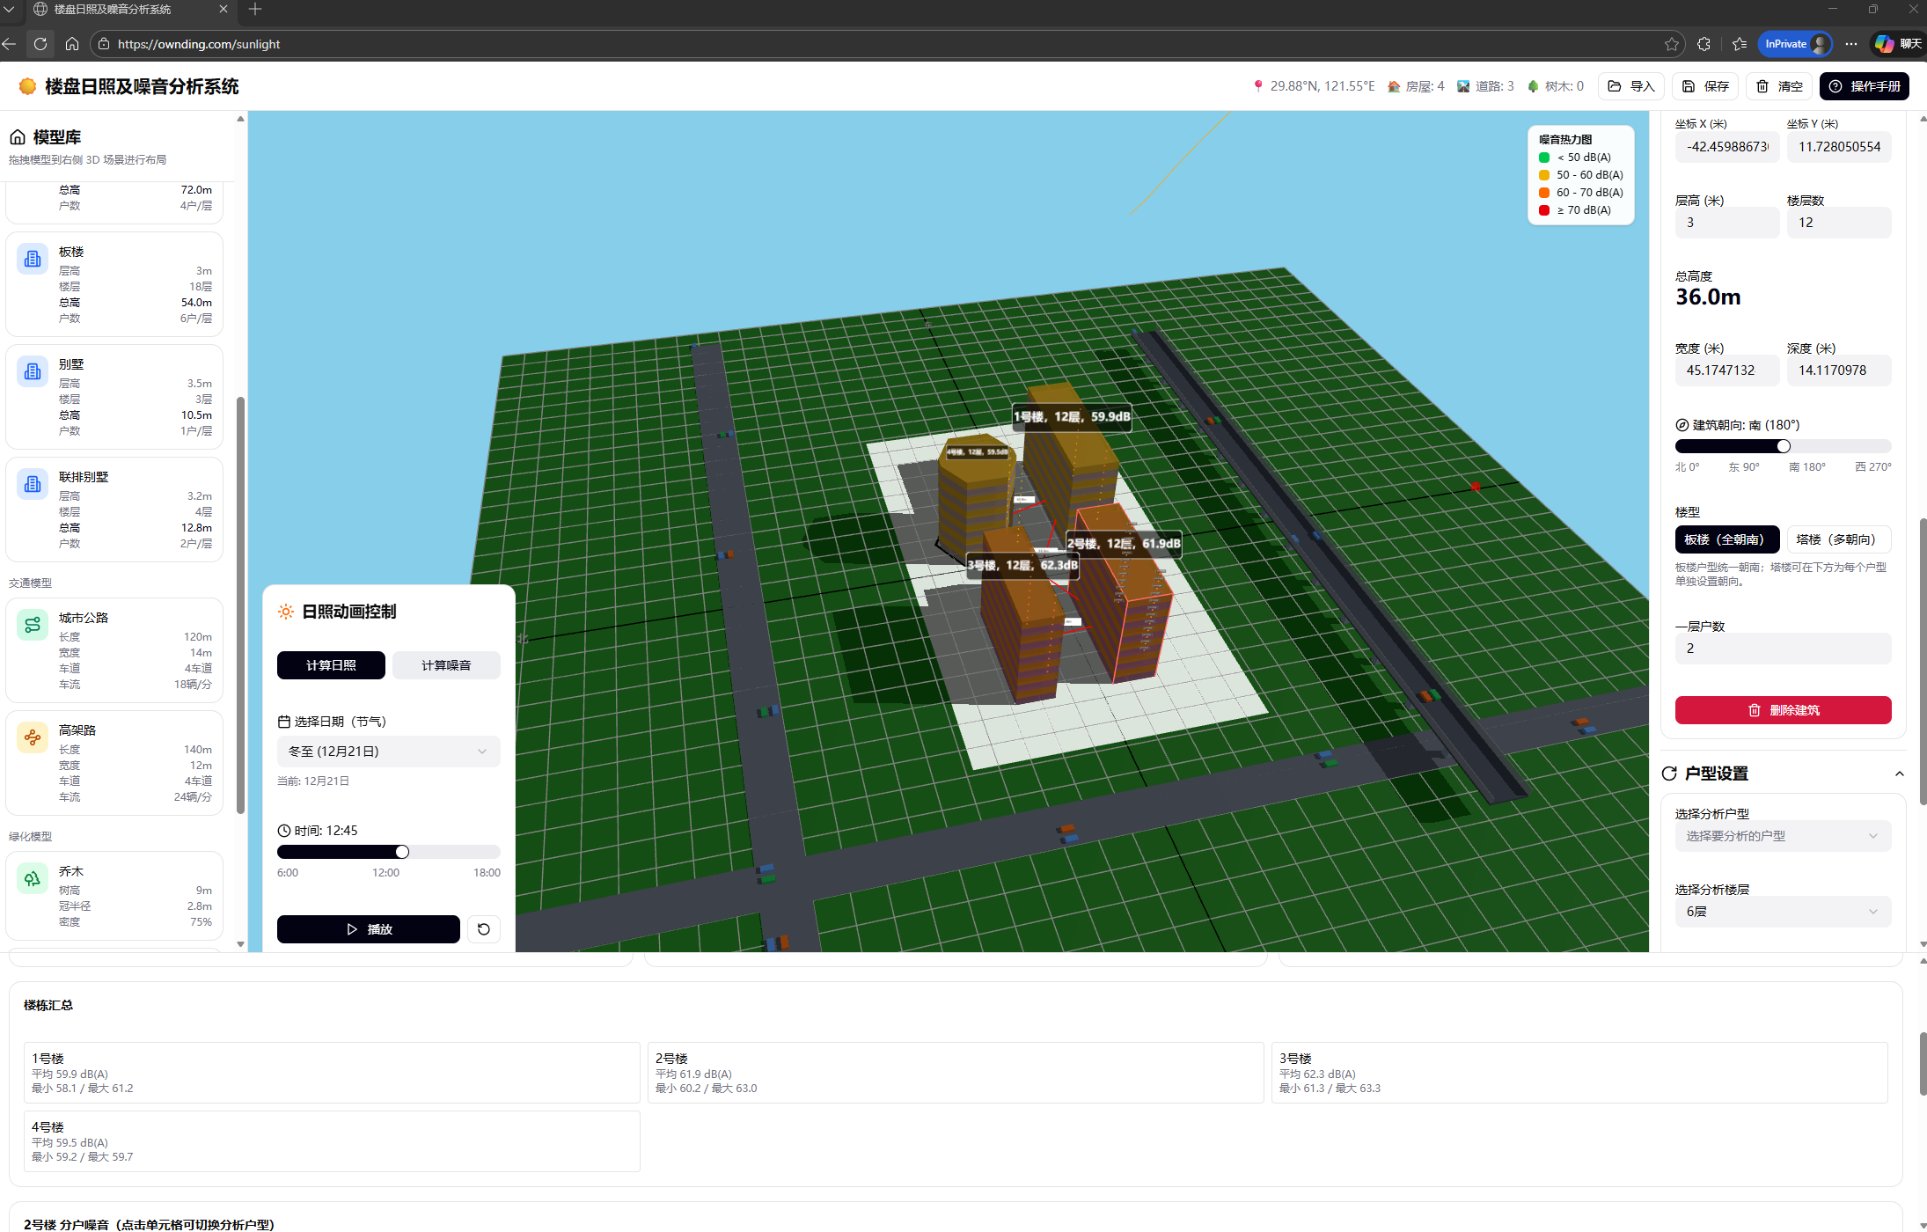Click the 楼层数 input field
The height and width of the screenshot is (1232, 1927).
tap(1837, 223)
